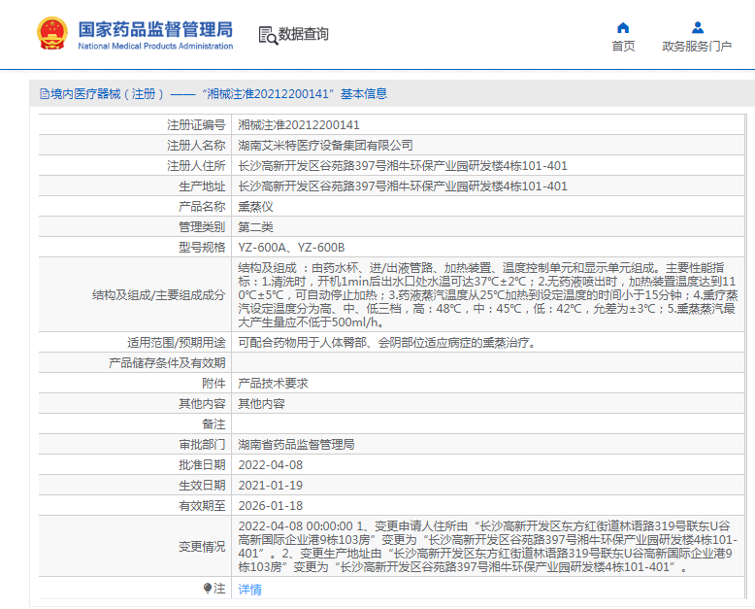Screen dimensions: 755x609
Task: Click 湖南省药品监督管理局 approval department
Action: pos(296,445)
